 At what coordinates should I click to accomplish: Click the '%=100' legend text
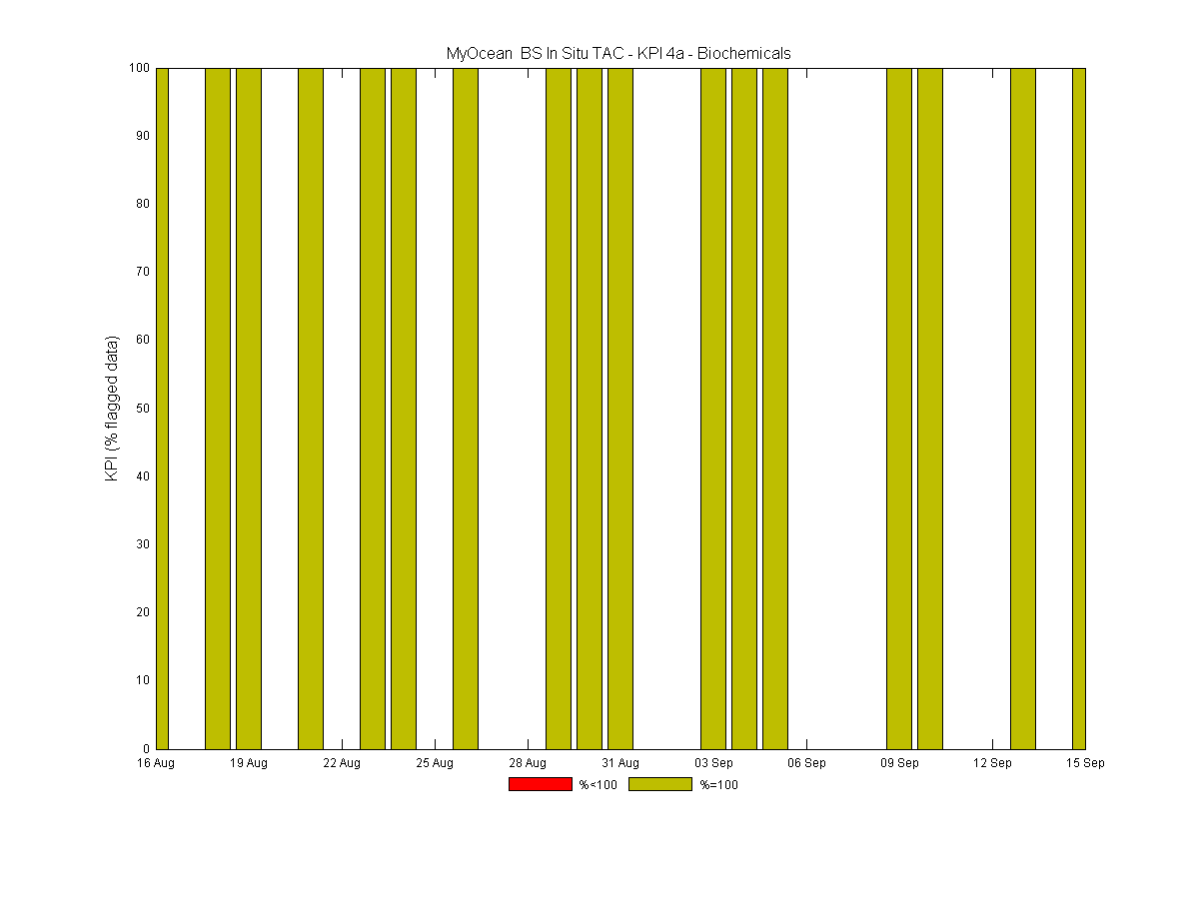(718, 785)
